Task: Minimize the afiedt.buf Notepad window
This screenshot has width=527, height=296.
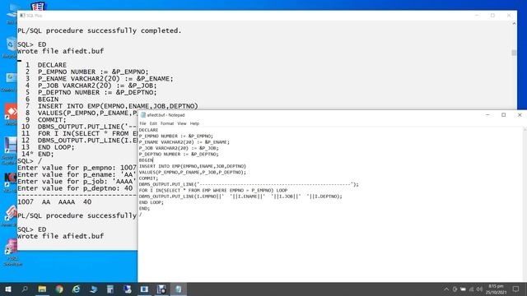Action: tap(487, 115)
